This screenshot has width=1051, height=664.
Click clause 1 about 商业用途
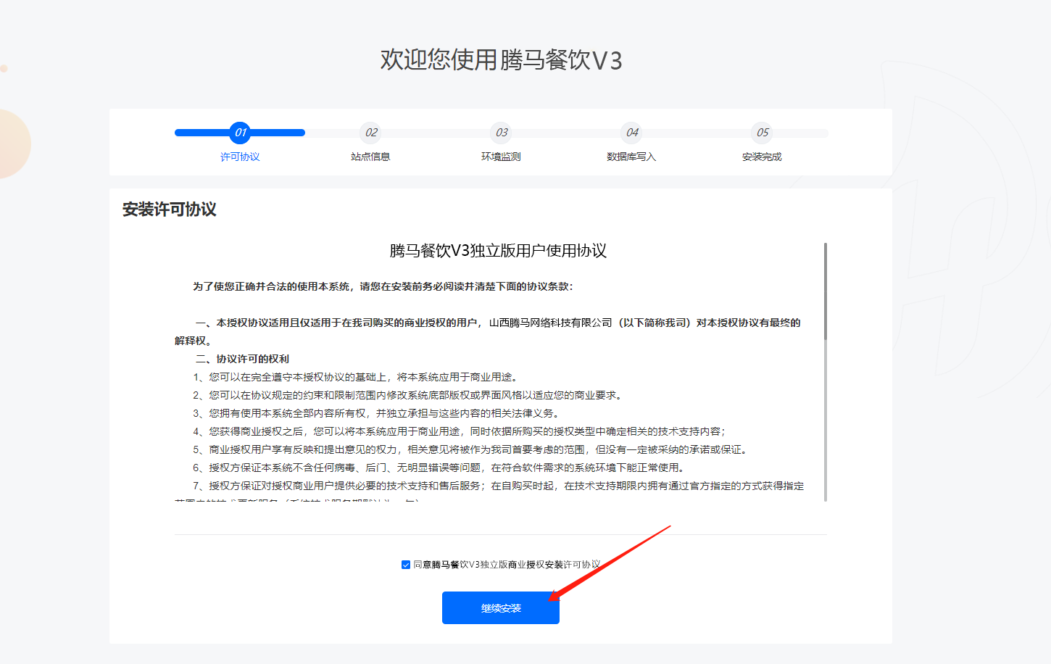coord(355,377)
